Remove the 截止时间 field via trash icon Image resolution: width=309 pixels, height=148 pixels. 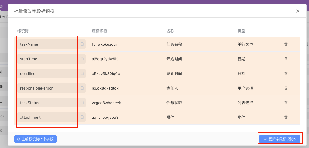286,73
